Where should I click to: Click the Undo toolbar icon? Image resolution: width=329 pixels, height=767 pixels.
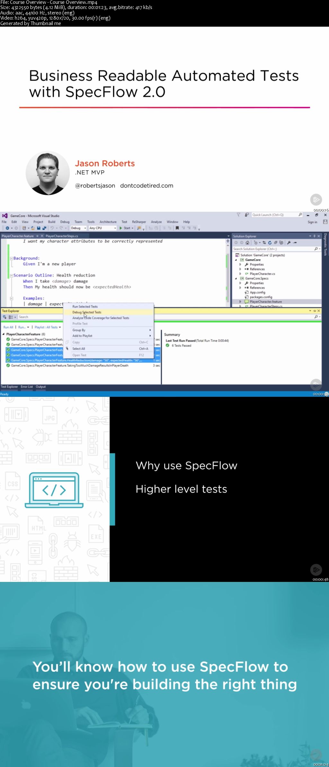52,228
